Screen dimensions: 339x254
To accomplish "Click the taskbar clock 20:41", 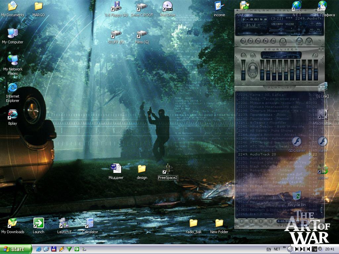I will pos(330,249).
